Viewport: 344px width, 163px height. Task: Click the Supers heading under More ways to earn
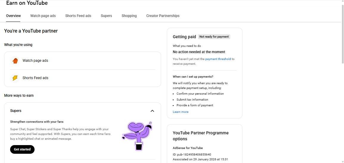click(x=16, y=111)
